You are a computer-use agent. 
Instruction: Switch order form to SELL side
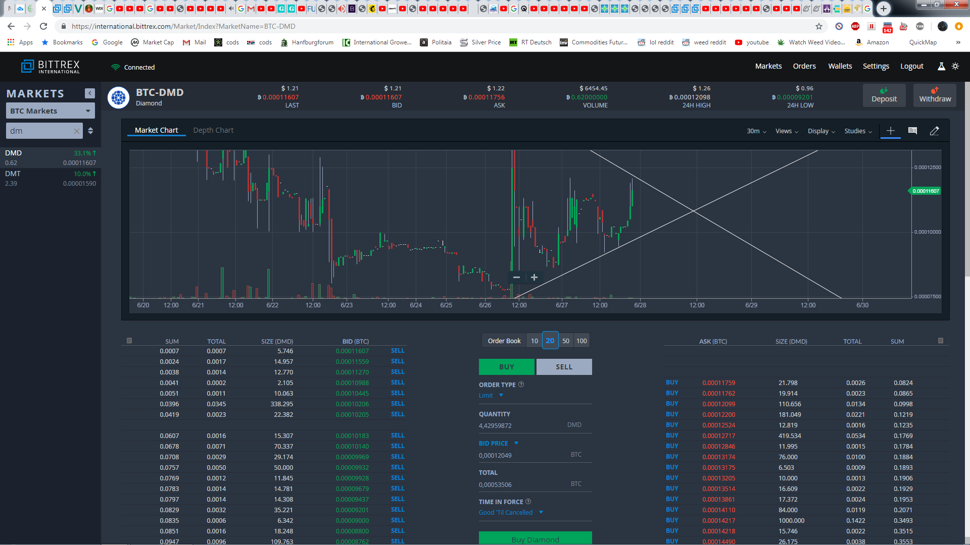pos(564,367)
